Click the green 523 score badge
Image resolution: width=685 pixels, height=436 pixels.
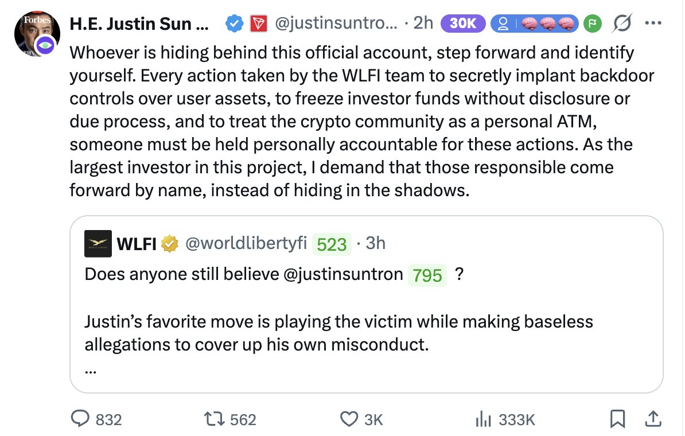coord(332,244)
